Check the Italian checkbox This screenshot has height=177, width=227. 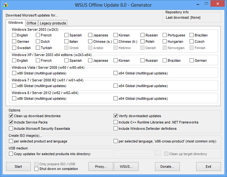(66, 42)
